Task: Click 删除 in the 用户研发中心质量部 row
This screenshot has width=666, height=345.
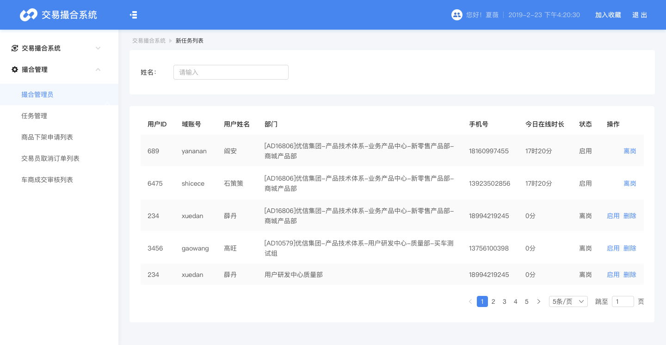Action: click(630, 275)
